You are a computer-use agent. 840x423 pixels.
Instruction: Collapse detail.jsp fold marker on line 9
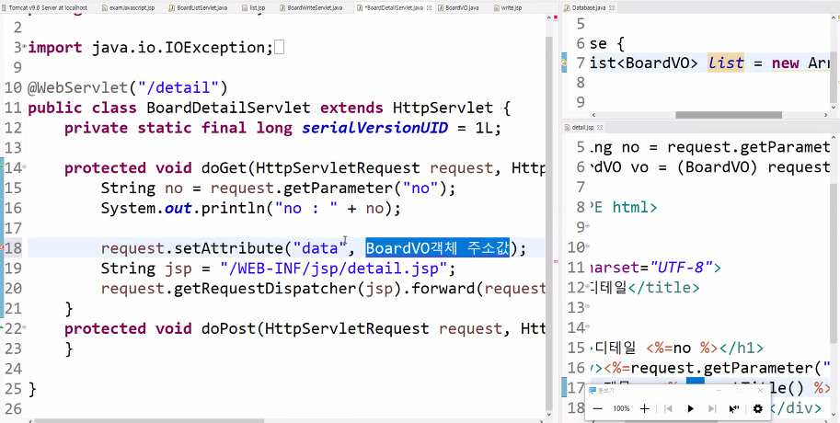(x=588, y=226)
